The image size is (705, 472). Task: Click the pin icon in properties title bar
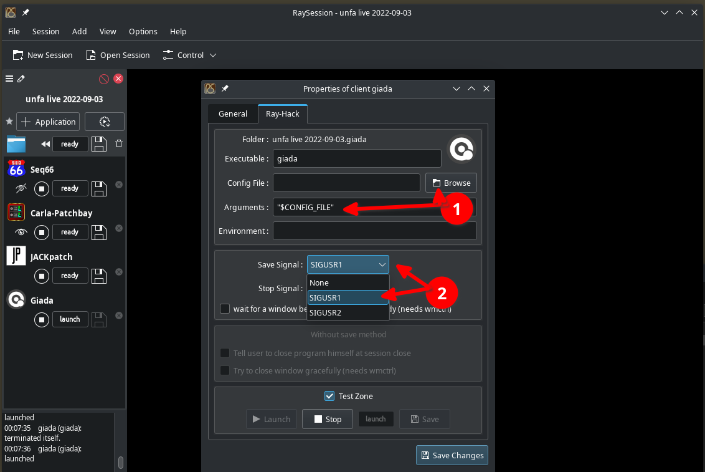coord(225,89)
